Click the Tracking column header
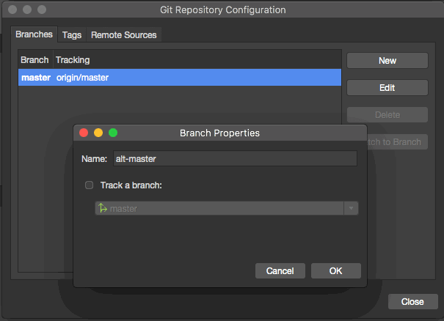 point(73,60)
